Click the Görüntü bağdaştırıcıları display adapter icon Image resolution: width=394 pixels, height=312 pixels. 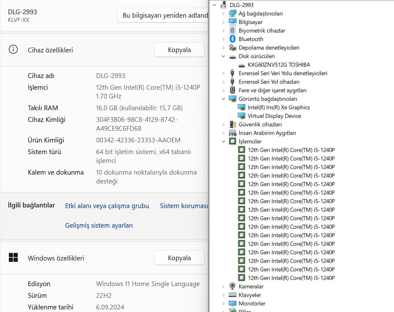pyautogui.click(x=232, y=99)
